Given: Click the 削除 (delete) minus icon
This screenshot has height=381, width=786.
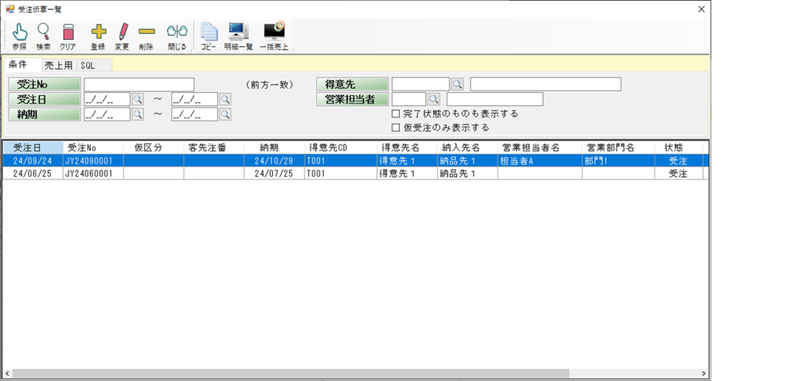Looking at the screenshot, I should pos(146,32).
